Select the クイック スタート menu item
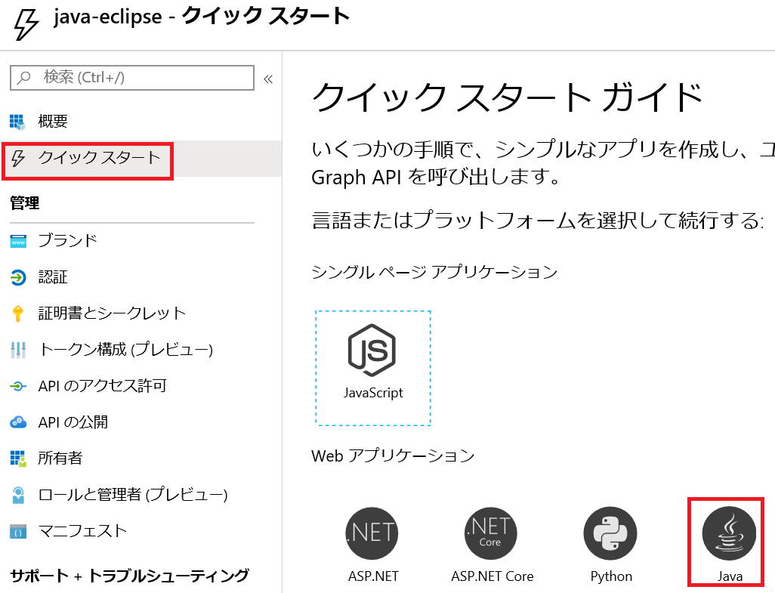This screenshot has width=775, height=593. point(140,158)
